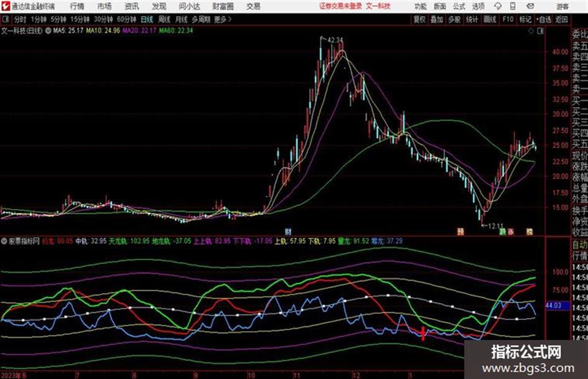
Task: Click the 证券交易未登录 login link
Action: pos(340,6)
